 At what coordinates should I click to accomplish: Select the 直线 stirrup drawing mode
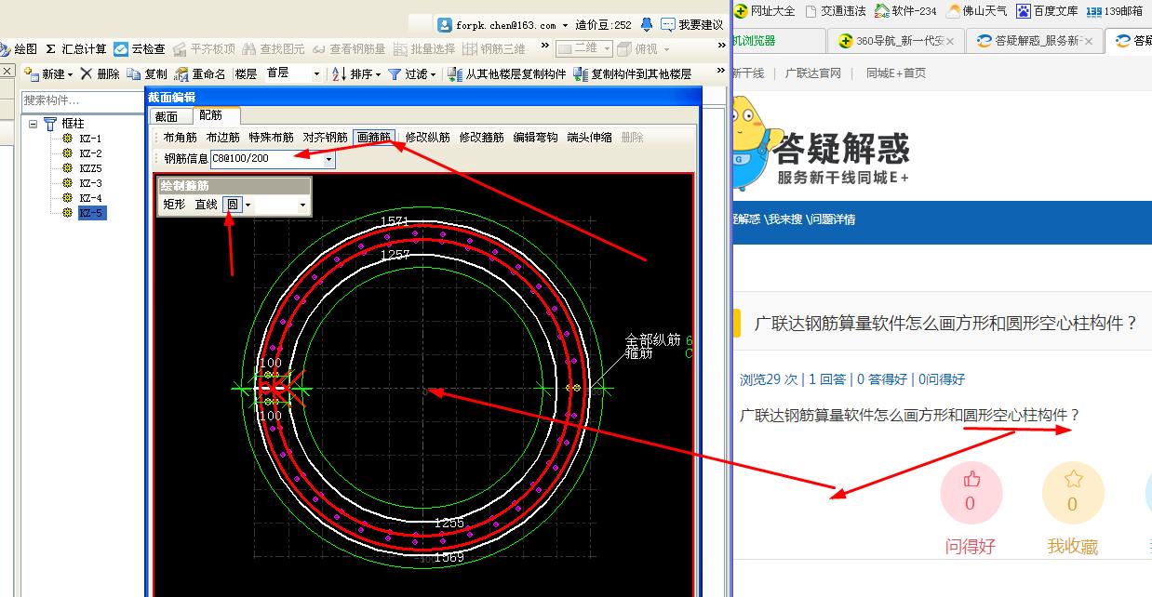click(x=206, y=204)
